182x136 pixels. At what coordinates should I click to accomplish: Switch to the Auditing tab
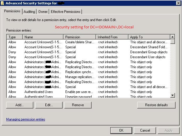(29, 12)
